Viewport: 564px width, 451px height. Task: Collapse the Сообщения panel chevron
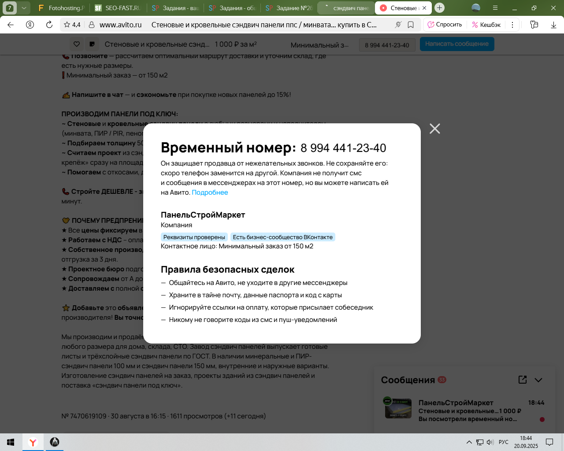pos(538,380)
